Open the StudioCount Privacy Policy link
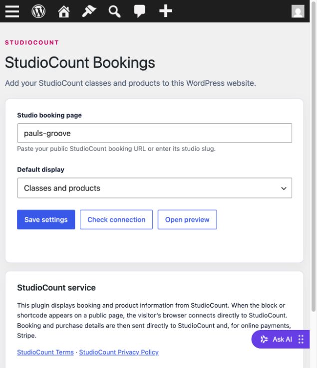 coord(119,352)
